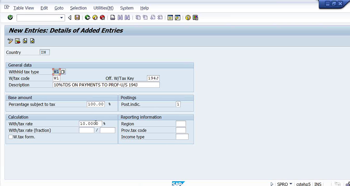Screen dimensions: 350x186
Task: Click the Previous Entry icon
Action: (x=25, y=41)
